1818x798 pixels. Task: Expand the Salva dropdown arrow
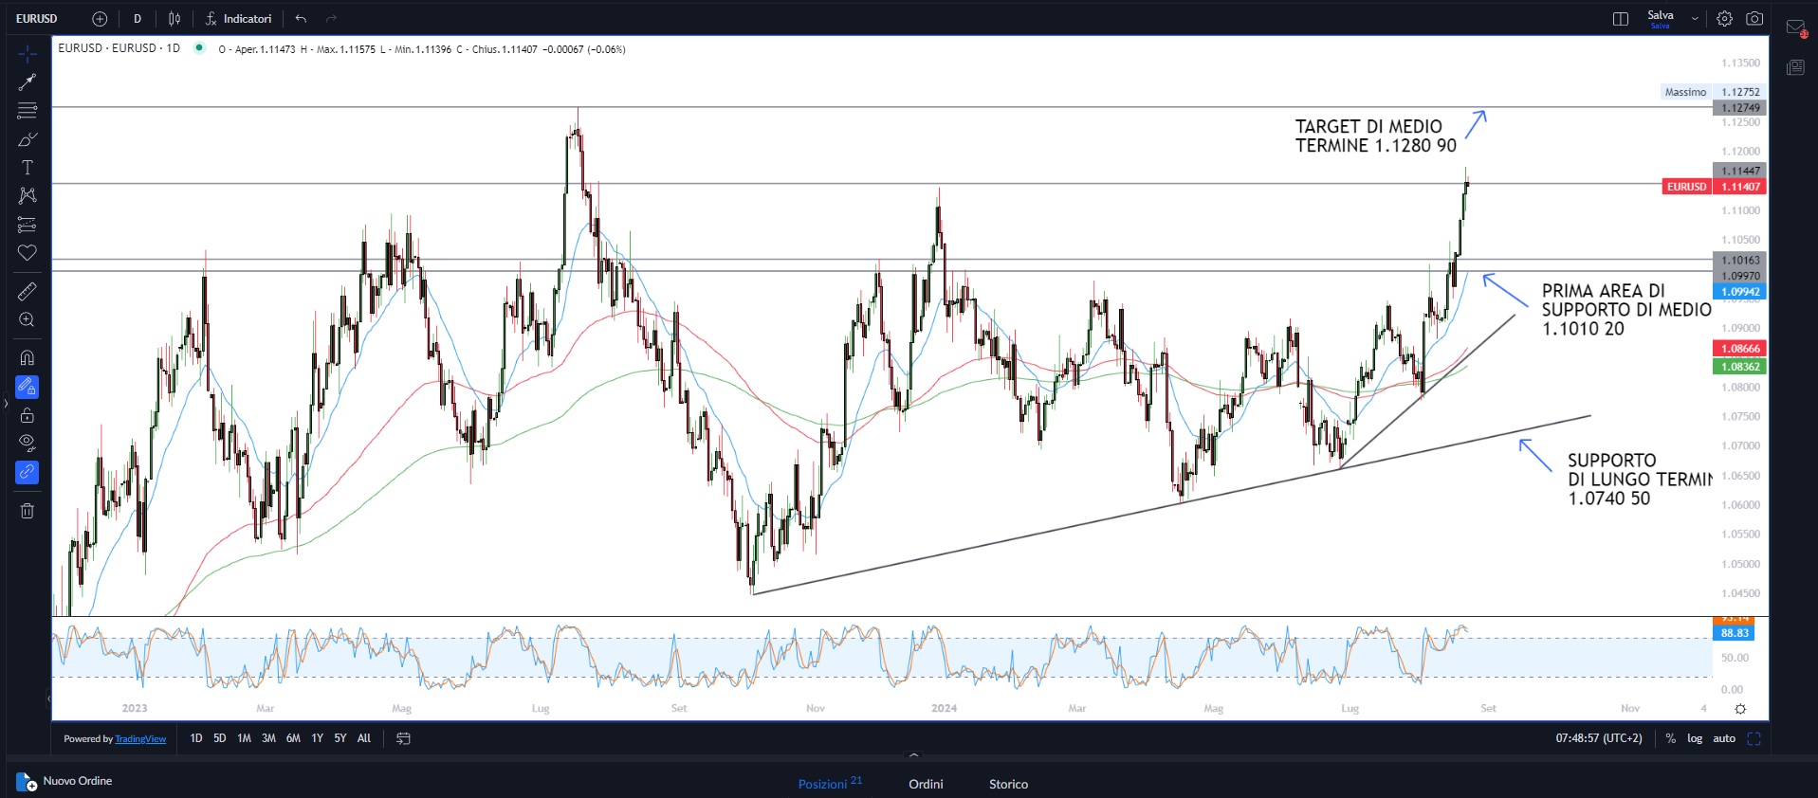click(x=1695, y=19)
